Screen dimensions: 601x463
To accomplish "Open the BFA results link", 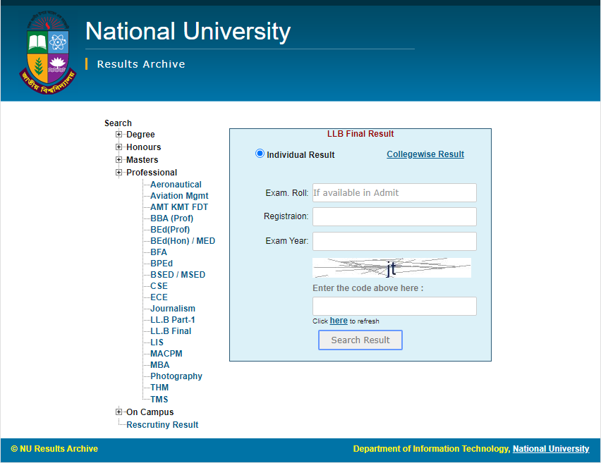I will [x=159, y=252].
